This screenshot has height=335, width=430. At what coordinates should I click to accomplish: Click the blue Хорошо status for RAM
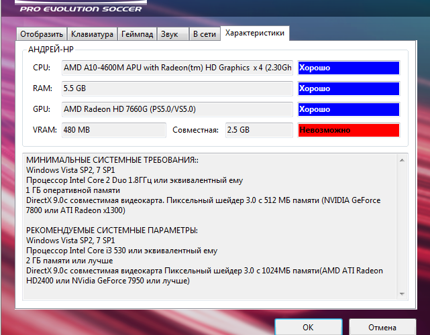pos(349,88)
